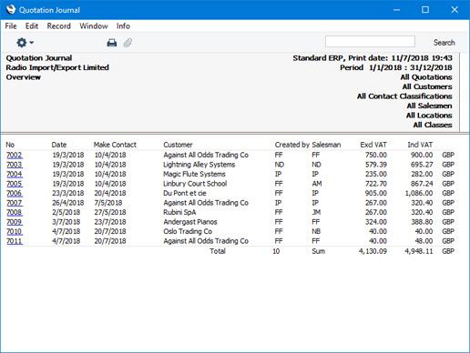Image resolution: width=470 pixels, height=353 pixels.
Task: Click the Make Contact column header
Action: point(115,145)
